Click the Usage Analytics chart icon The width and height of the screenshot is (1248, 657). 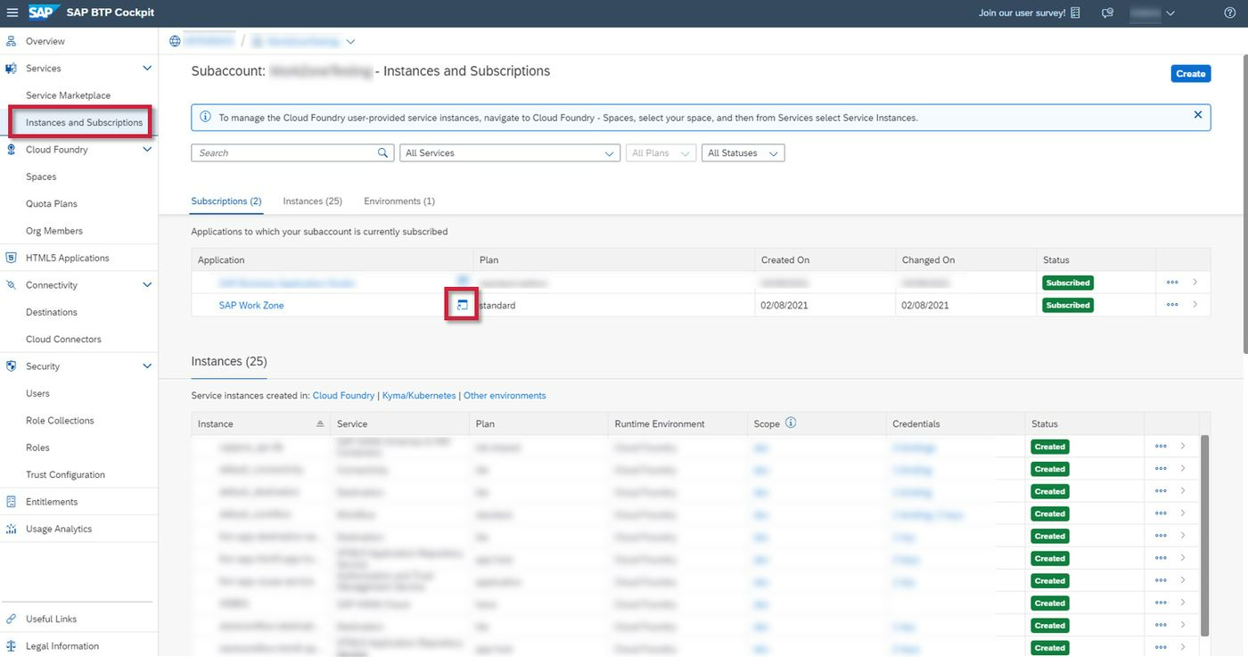11,529
